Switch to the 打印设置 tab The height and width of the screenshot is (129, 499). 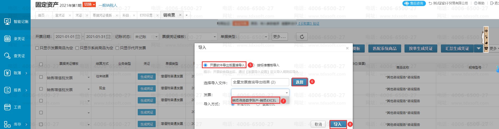pos(146,15)
